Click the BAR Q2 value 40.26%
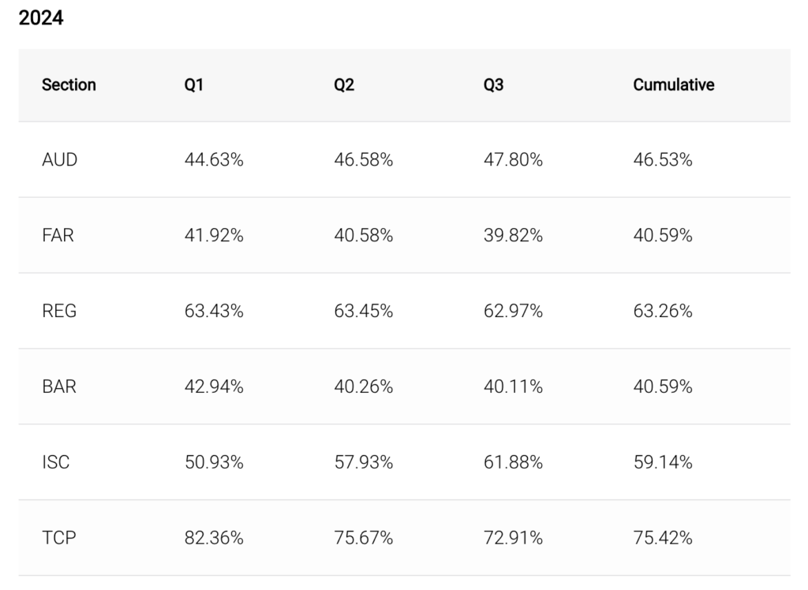This screenshot has width=808, height=590. tap(363, 387)
